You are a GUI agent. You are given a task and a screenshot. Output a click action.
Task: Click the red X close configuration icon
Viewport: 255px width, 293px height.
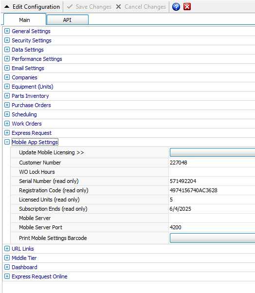tap(187, 7)
